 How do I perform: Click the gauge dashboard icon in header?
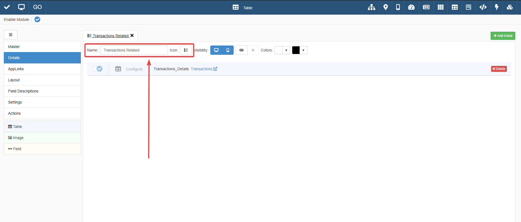[x=411, y=7]
